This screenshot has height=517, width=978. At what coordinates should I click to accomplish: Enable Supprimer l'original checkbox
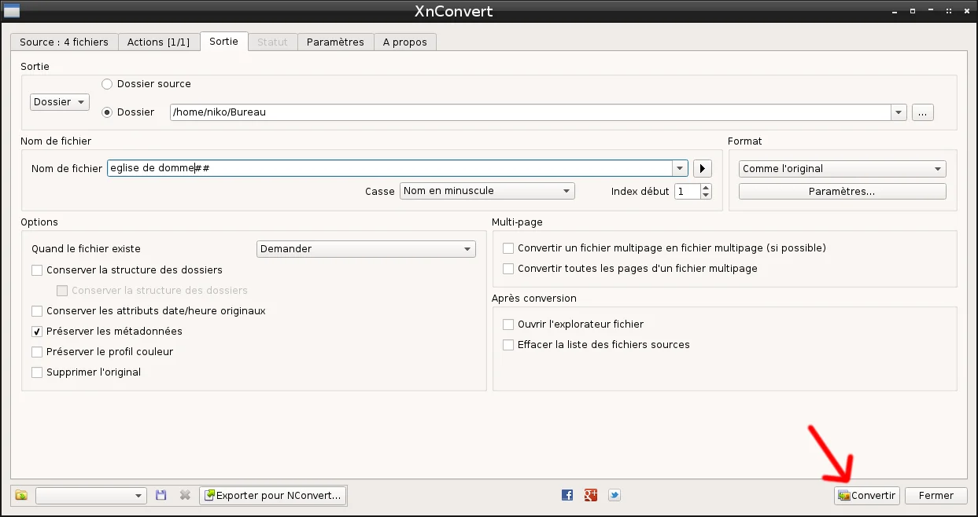37,372
